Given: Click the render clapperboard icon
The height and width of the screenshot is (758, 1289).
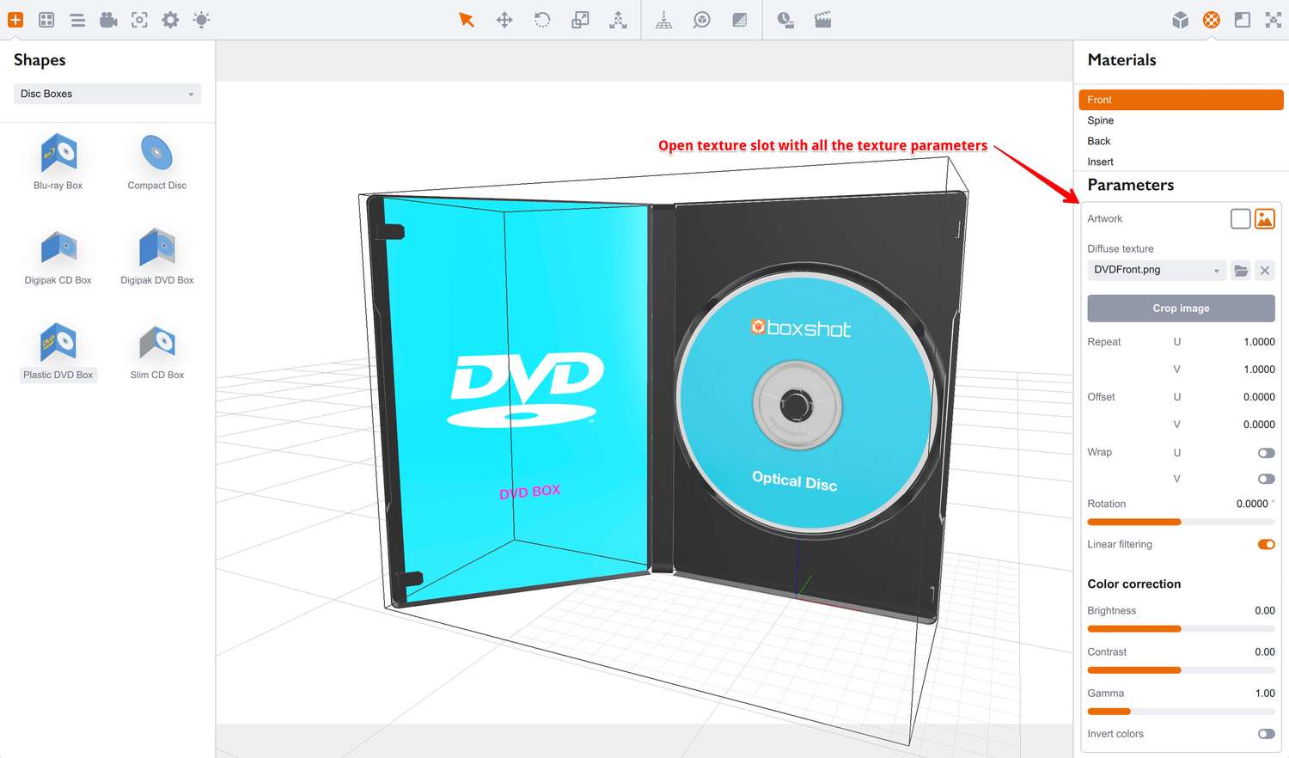Looking at the screenshot, I should (822, 20).
